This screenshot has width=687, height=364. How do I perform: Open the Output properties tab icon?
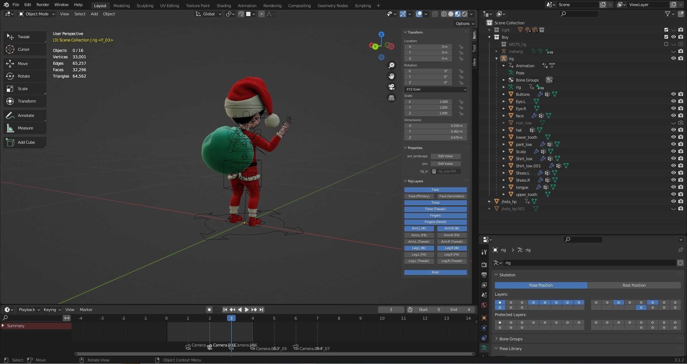[484, 275]
